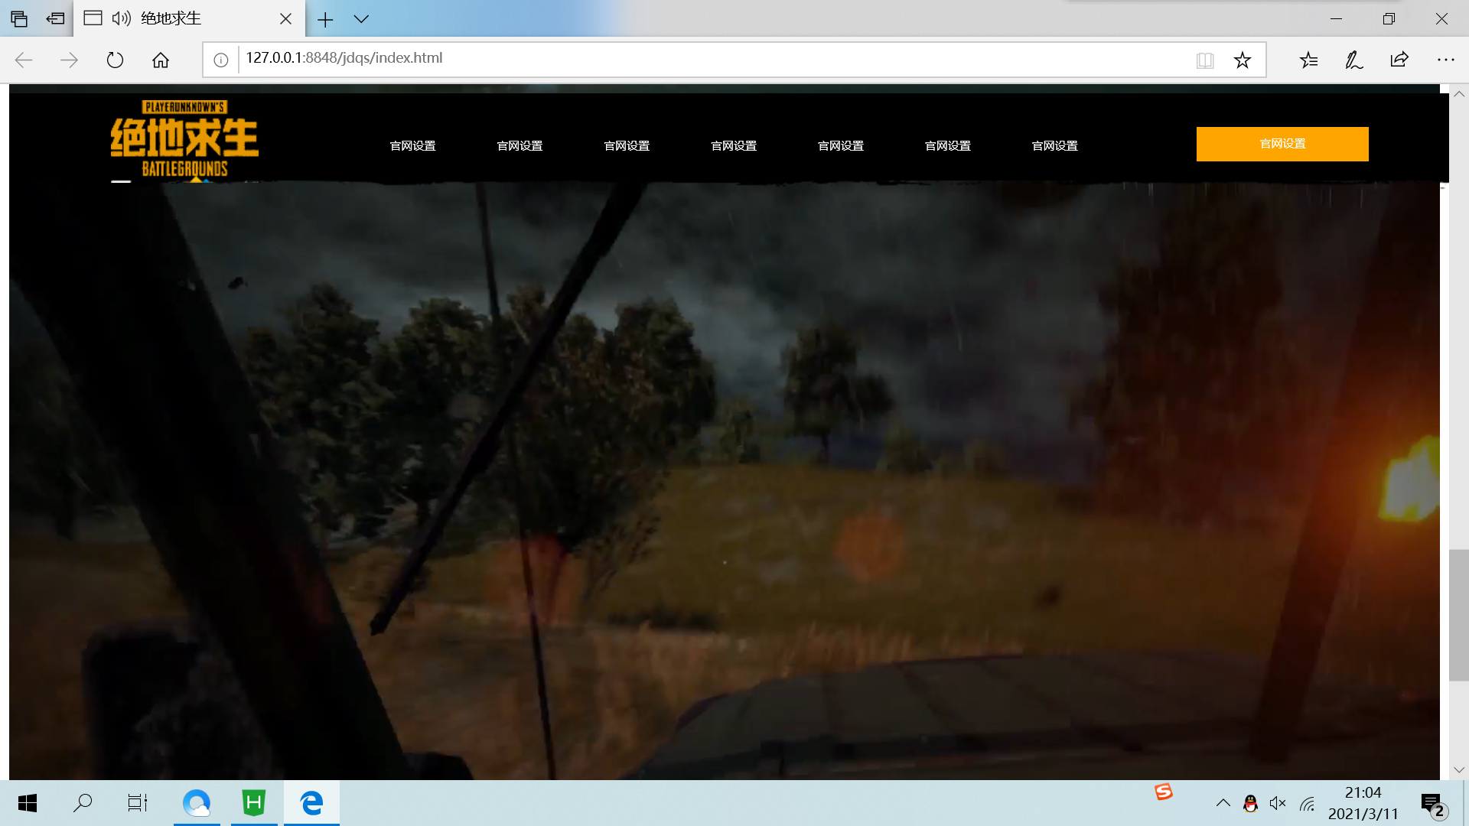This screenshot has height=826, width=1469.
Task: Open the reading view book icon
Action: (1205, 60)
